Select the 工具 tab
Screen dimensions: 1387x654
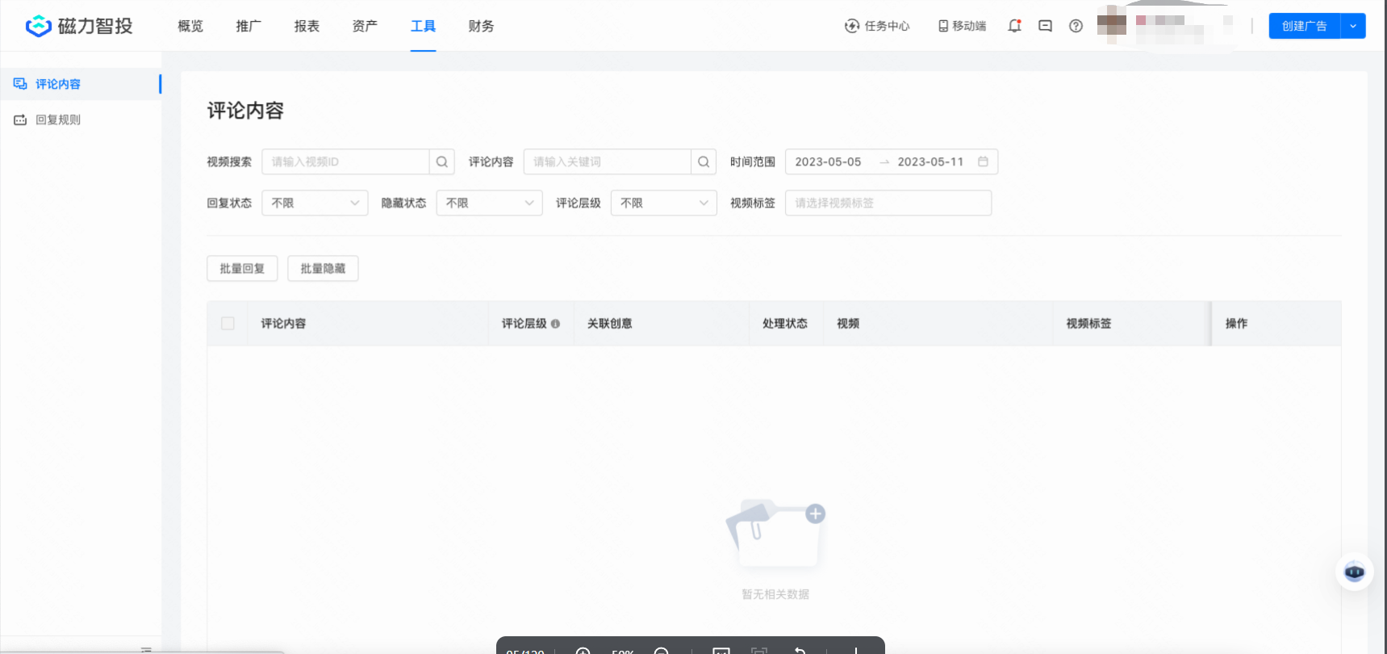coord(423,26)
